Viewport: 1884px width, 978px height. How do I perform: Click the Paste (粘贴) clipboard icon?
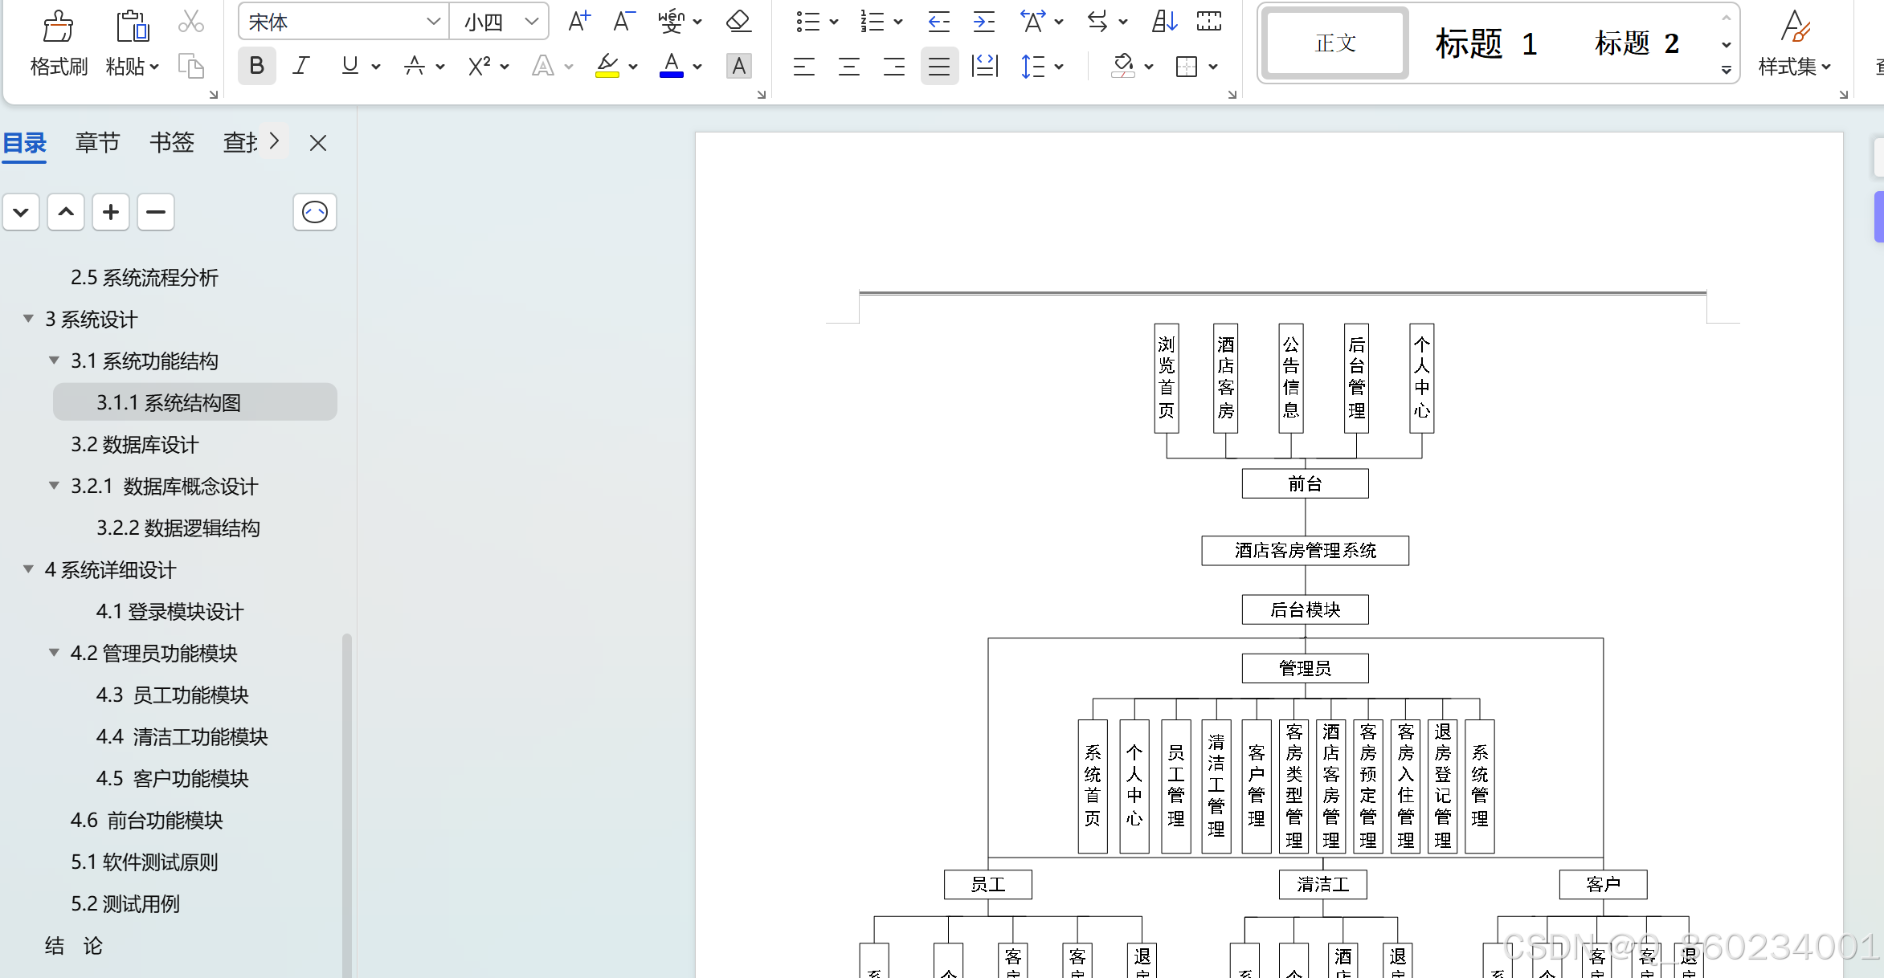(x=132, y=26)
